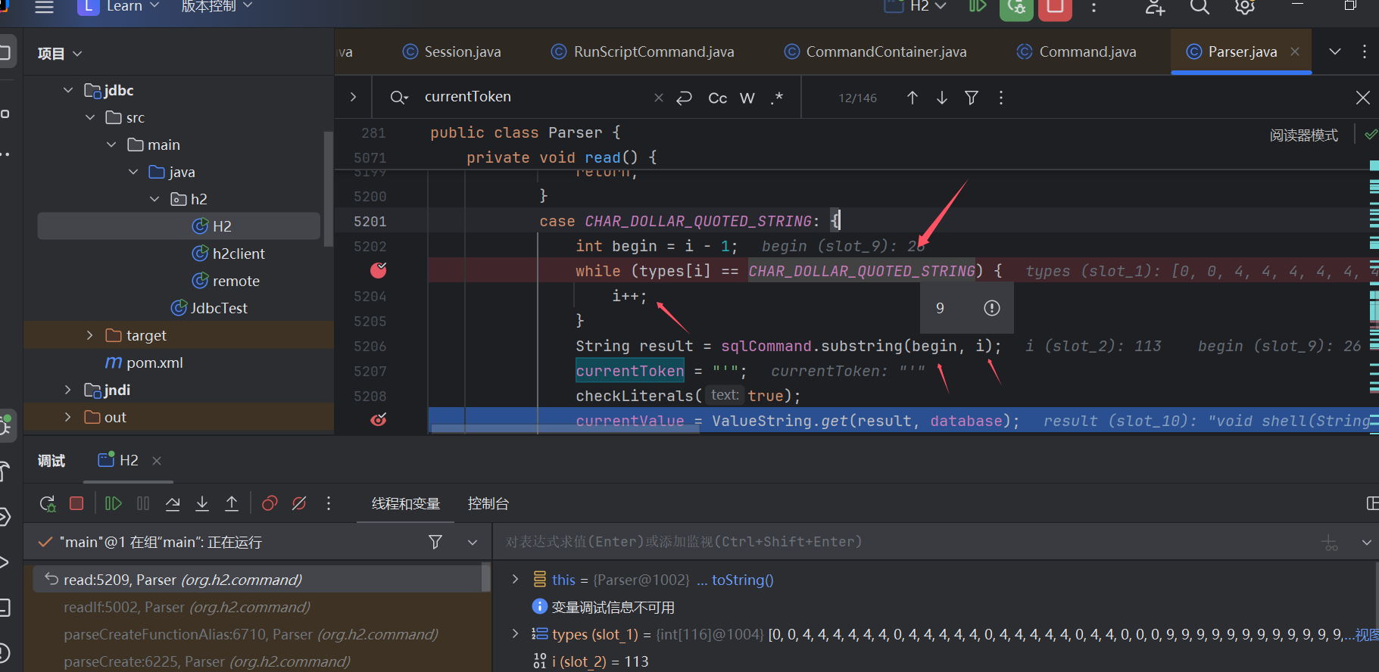Stop the running debug session in top toolbar
The image size is (1379, 672).
(1055, 8)
